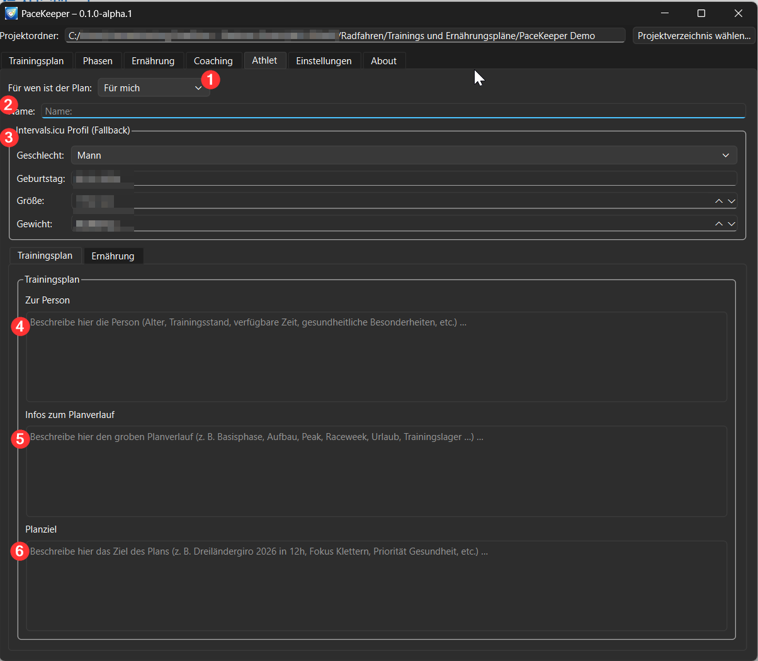Show the About tab

coord(383,61)
